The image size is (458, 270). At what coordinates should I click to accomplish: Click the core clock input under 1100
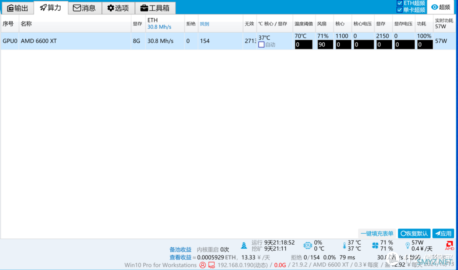[343, 44]
